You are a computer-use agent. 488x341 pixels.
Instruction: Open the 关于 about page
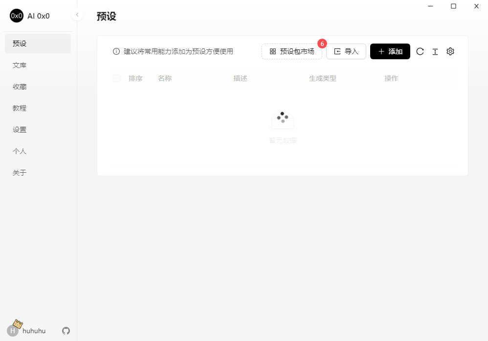20,172
